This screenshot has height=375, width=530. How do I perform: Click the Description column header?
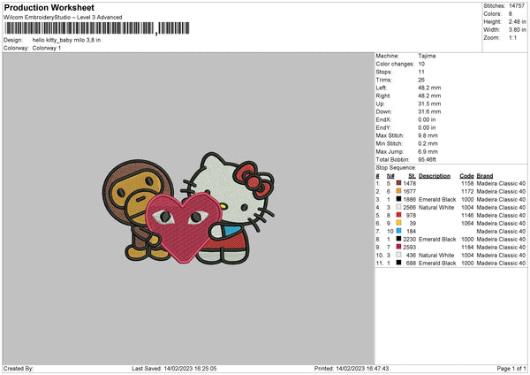[435, 175]
